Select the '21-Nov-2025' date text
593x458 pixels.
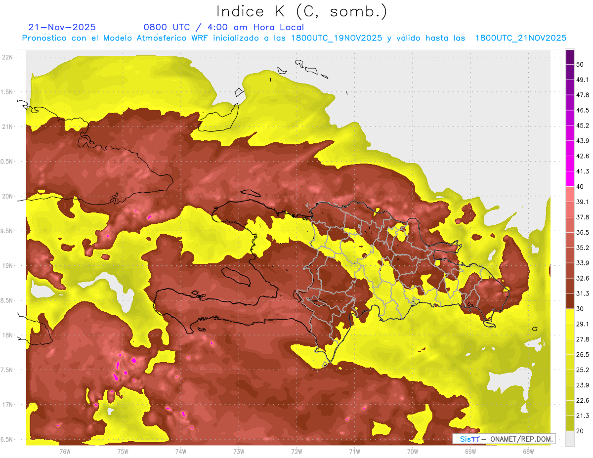62,27
